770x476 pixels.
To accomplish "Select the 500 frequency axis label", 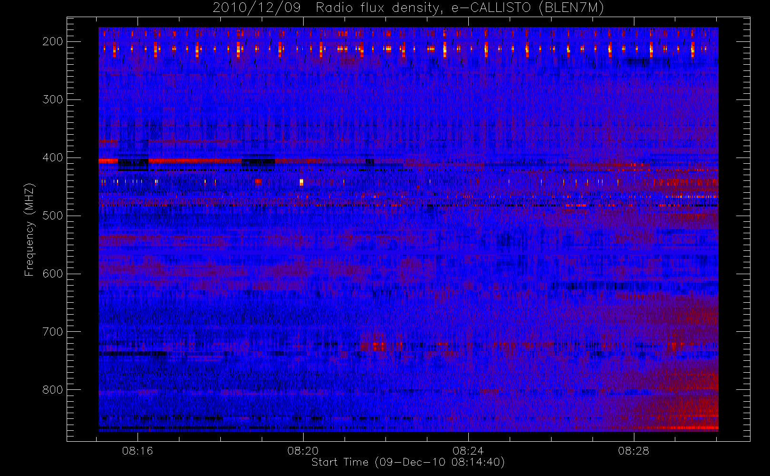I will click(52, 216).
